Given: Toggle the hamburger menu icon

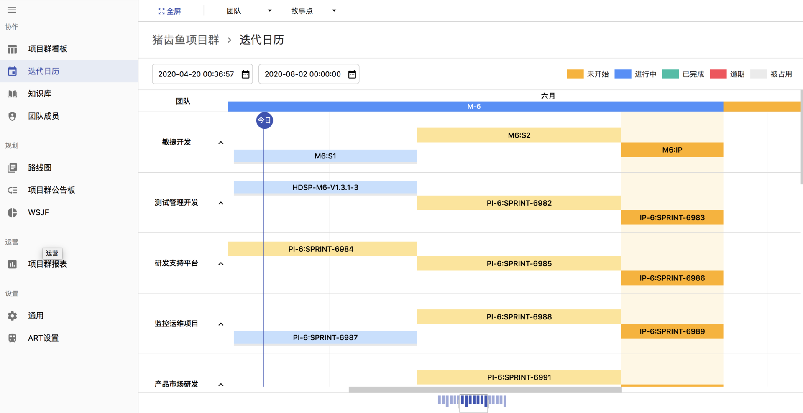Looking at the screenshot, I should (12, 10).
